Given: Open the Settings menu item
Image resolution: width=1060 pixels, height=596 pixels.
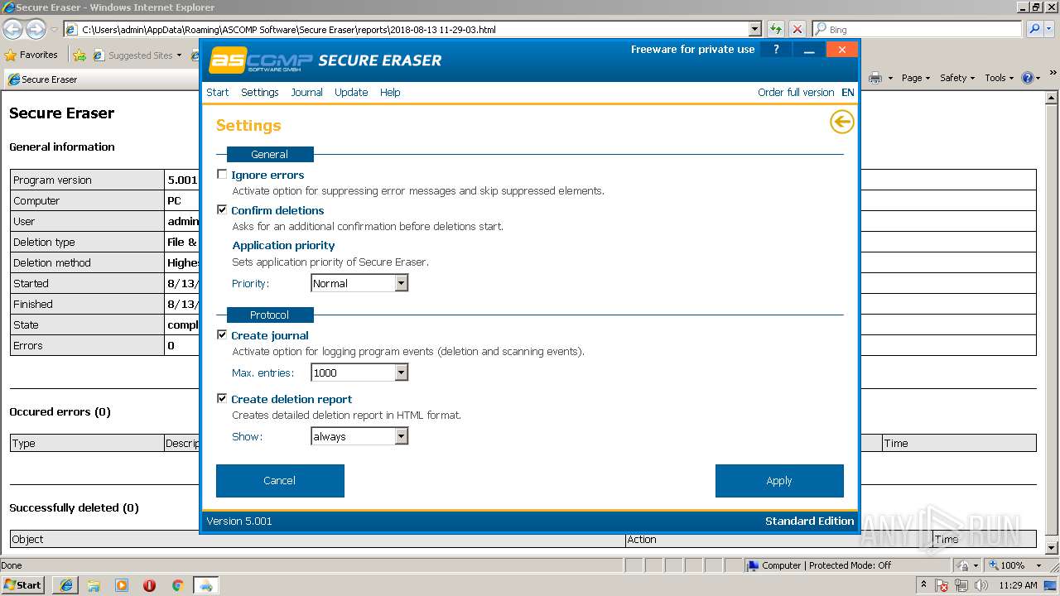Looking at the screenshot, I should [x=260, y=92].
